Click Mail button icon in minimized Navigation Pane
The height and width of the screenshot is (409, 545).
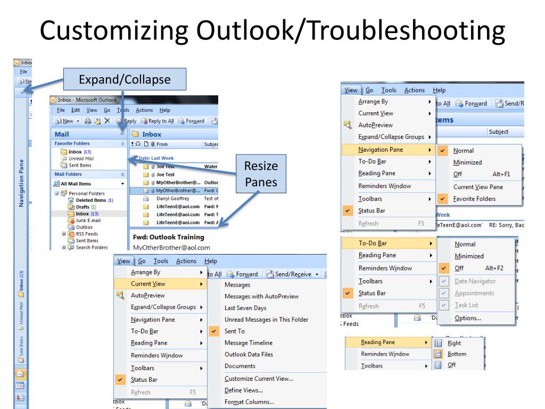point(20,374)
